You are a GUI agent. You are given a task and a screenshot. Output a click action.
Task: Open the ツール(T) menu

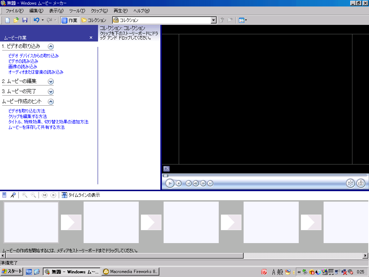point(77,11)
